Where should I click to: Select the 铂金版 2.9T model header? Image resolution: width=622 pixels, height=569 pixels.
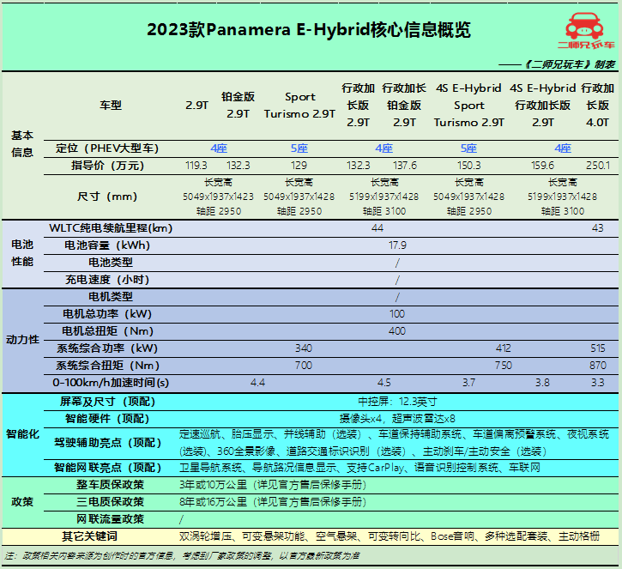click(238, 106)
